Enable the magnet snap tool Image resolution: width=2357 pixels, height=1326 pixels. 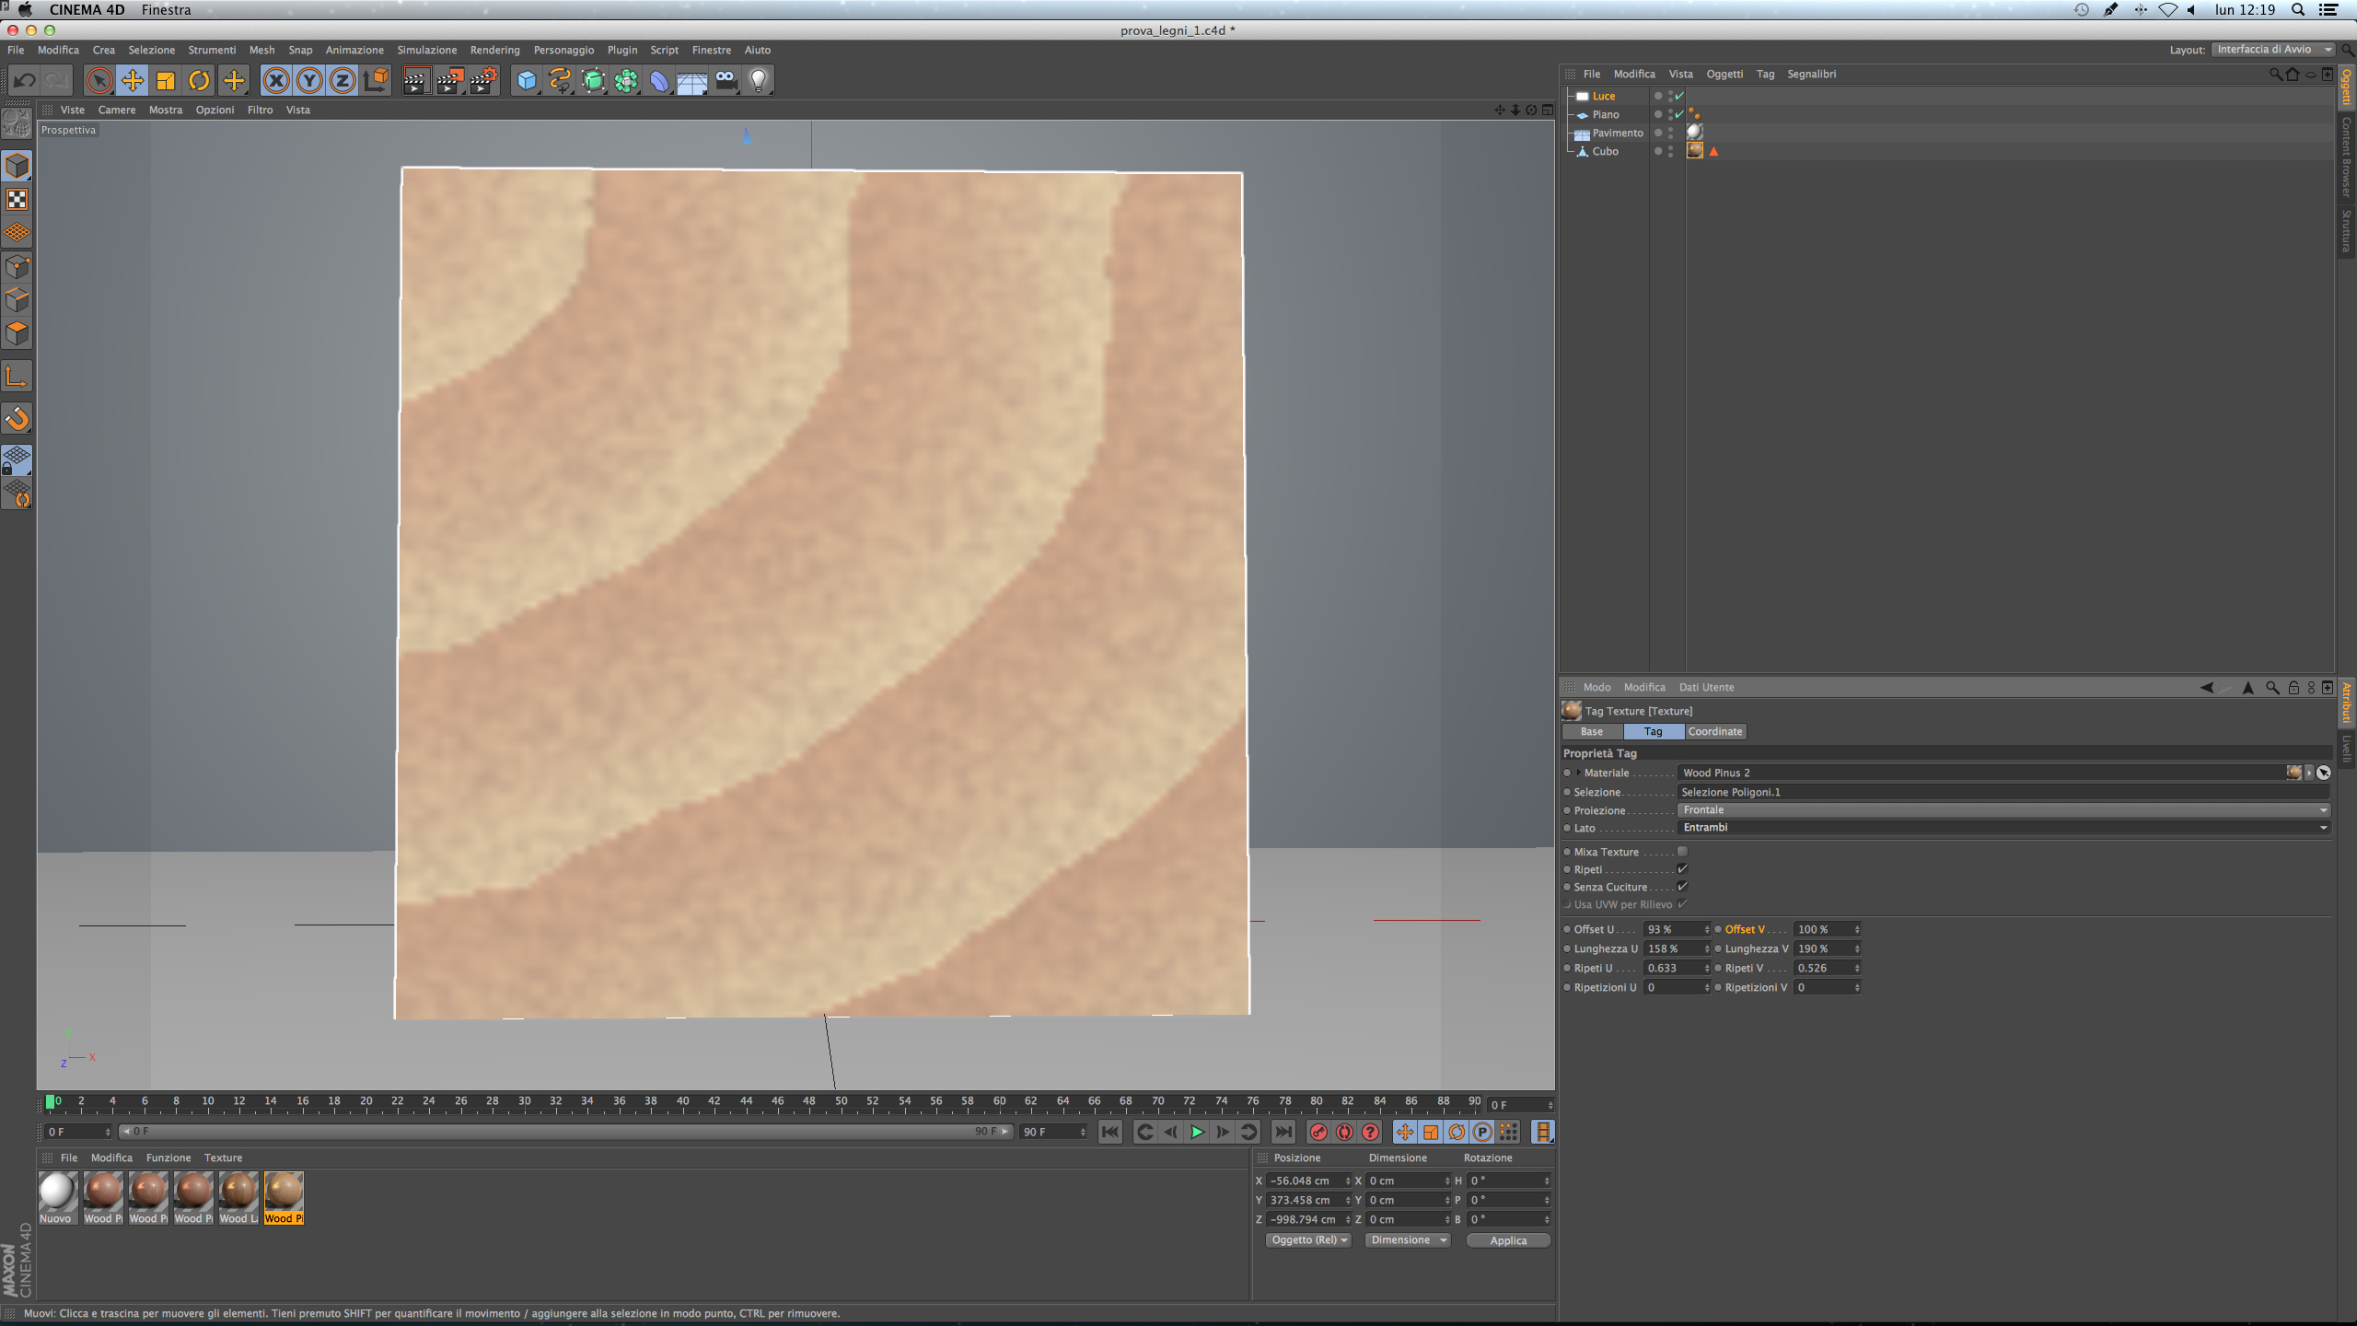pos(17,419)
